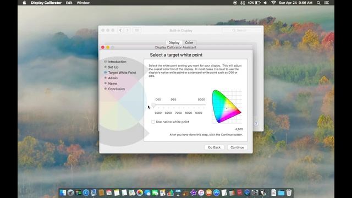Open Safari compass icon in Dock
Viewport: 352px width, 198px height.
pos(86,193)
